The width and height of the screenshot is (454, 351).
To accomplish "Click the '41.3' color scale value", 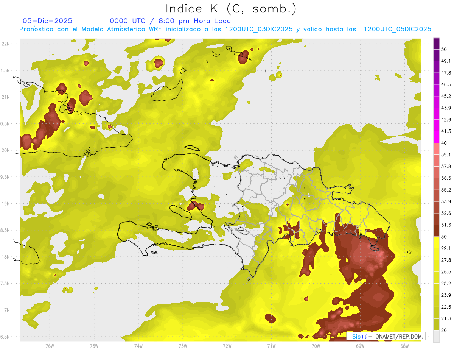I will 446,131.
